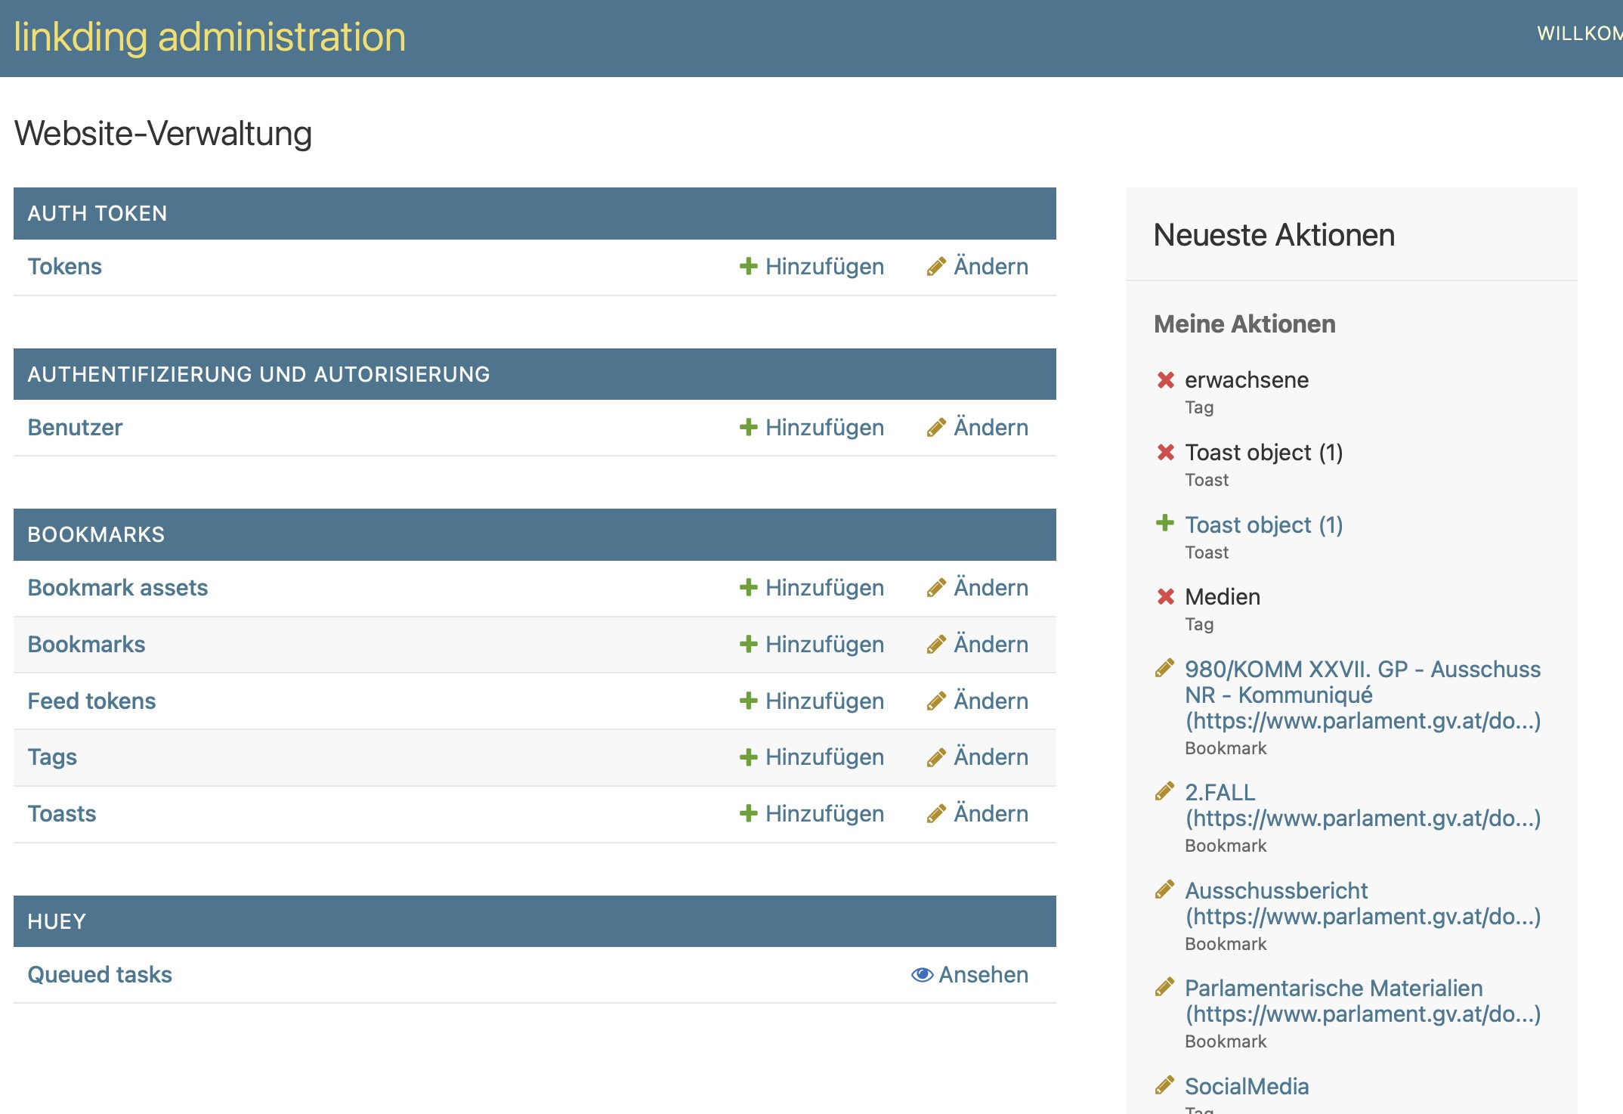The image size is (1623, 1114).
Task: Open the Tokens model list
Action: click(64, 266)
